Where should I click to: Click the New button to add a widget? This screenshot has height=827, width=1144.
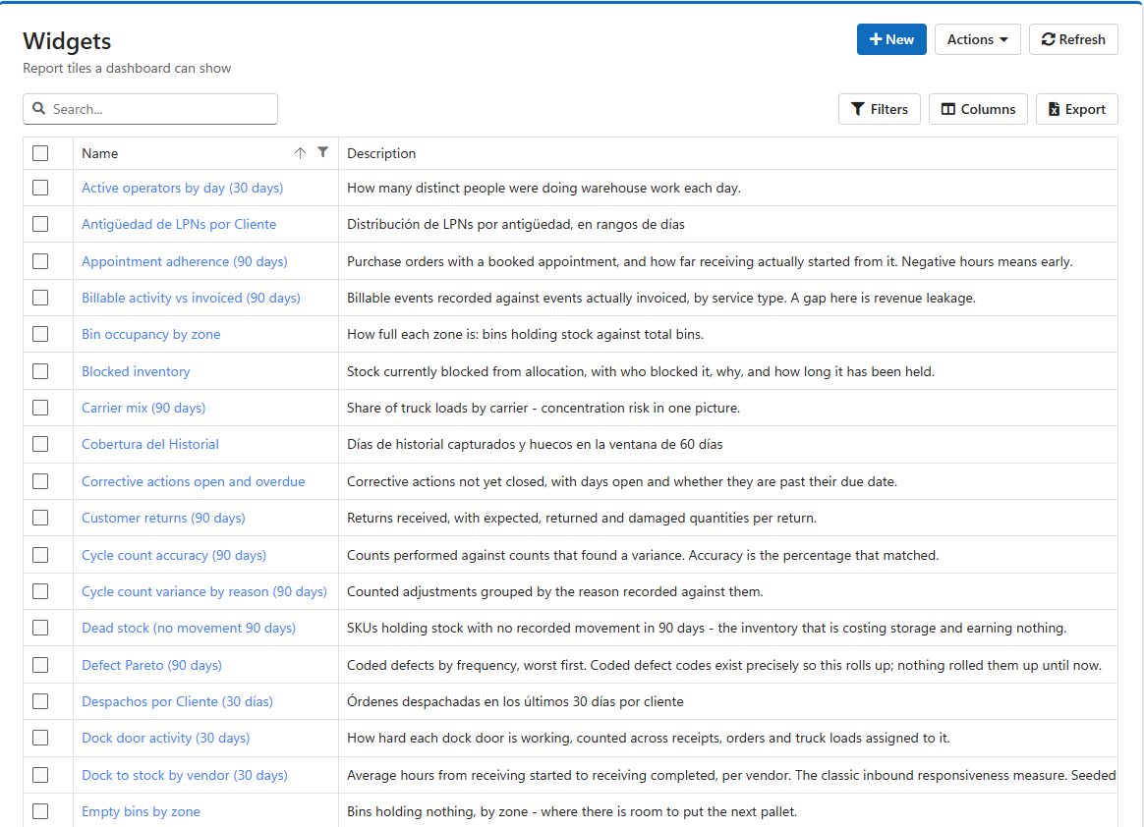(890, 39)
